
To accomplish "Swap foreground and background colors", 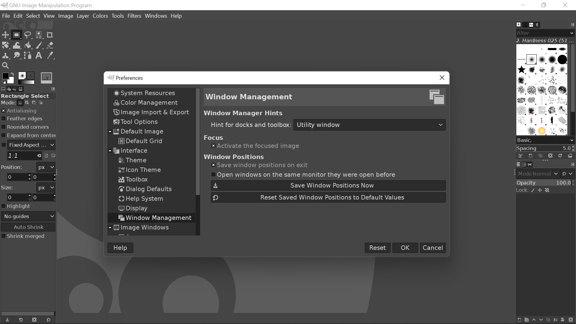I will click(12, 74).
